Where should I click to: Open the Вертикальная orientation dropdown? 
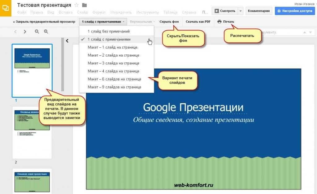(142, 22)
